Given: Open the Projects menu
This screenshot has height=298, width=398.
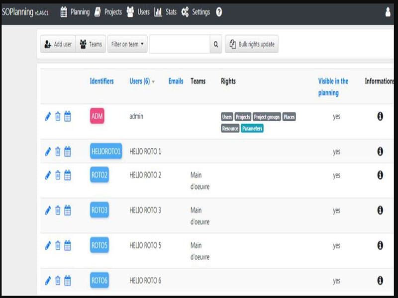Looking at the screenshot, I should (x=108, y=12).
